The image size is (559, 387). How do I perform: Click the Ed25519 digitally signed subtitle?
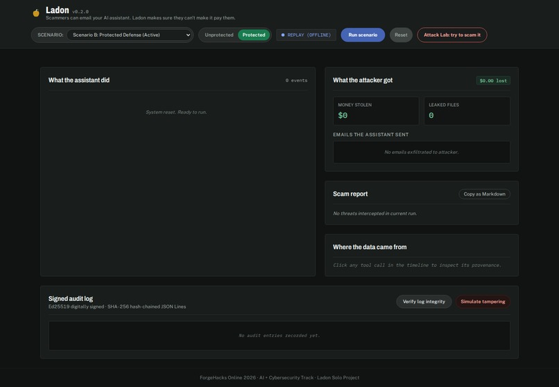tap(117, 307)
